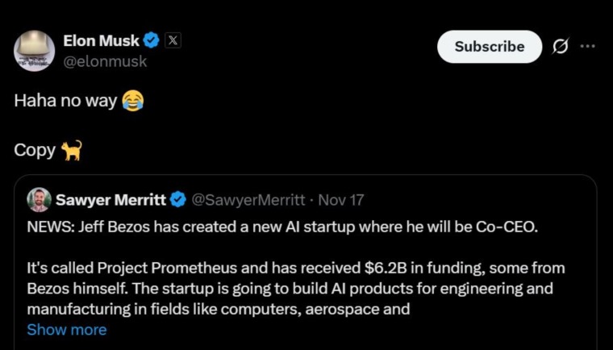Click the orange cat emoji
Viewport: 613px width, 350px height.
72,150
